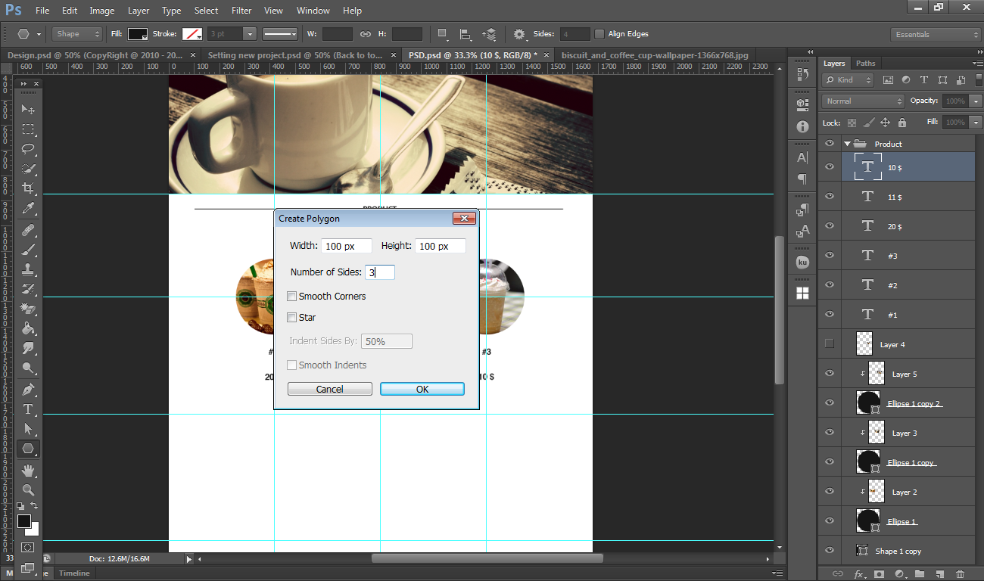Select the Crop tool
Screen dimensions: 984x581
point(28,188)
